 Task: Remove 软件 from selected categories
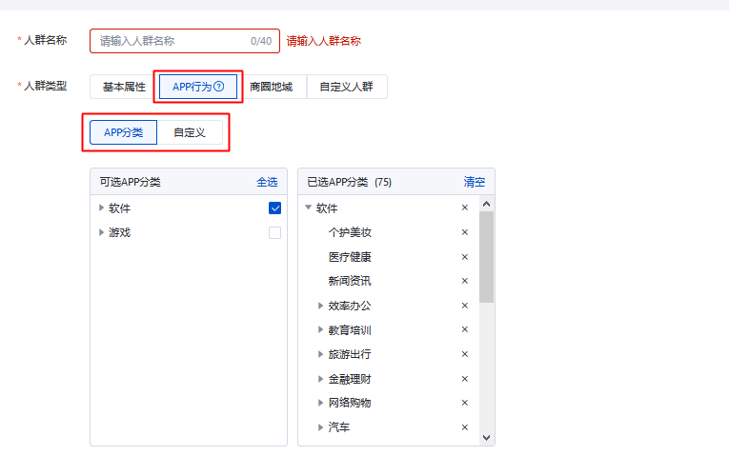464,208
